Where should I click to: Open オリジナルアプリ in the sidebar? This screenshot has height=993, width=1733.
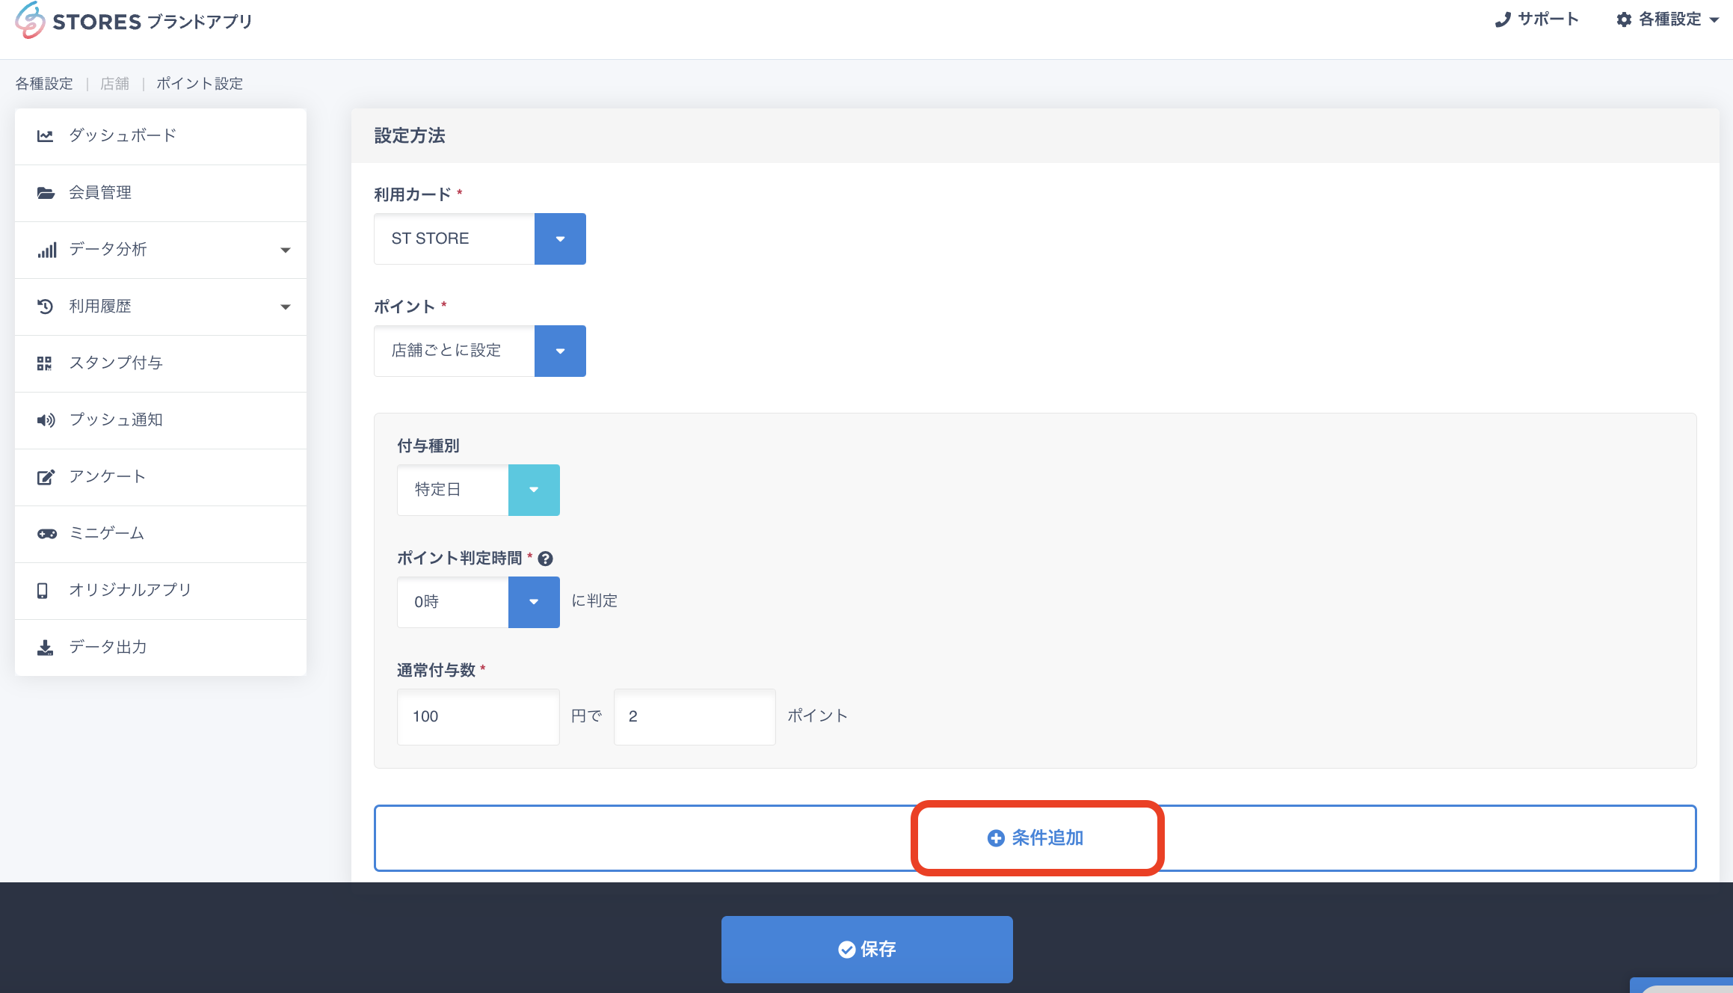click(x=130, y=590)
